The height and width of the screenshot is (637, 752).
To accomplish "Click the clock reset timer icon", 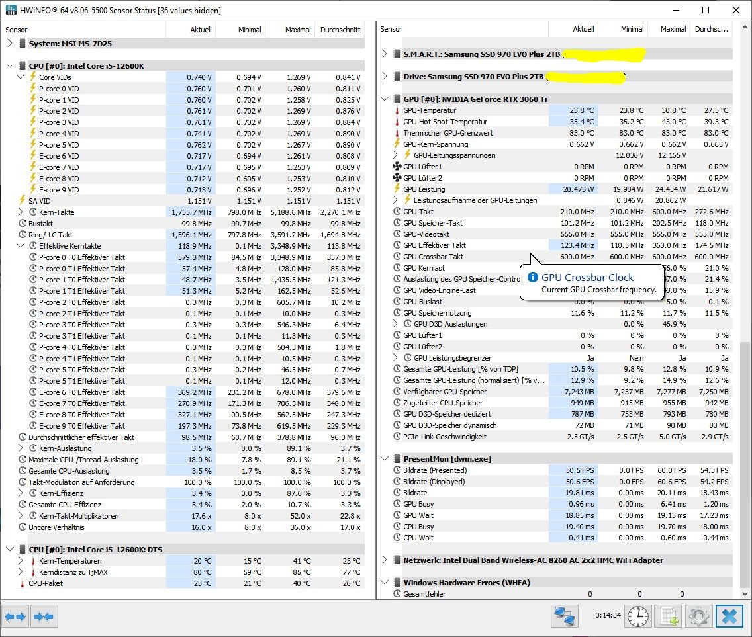I will click(638, 616).
